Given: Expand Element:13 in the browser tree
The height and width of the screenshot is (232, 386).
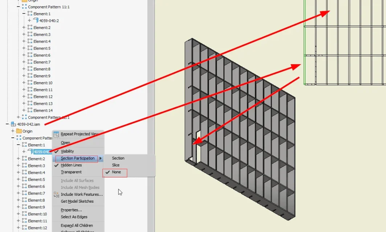Looking at the screenshot, I should 24,103.
